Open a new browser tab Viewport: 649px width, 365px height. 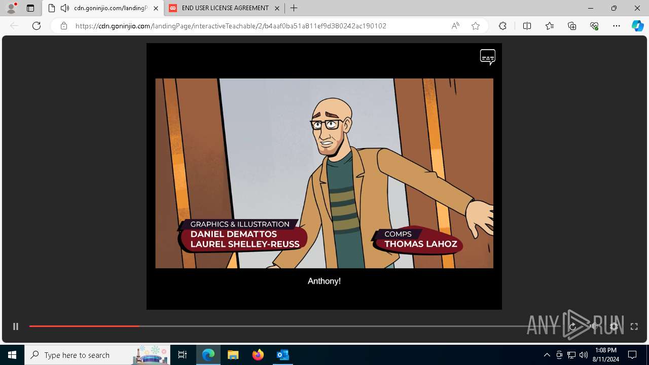[x=294, y=8]
